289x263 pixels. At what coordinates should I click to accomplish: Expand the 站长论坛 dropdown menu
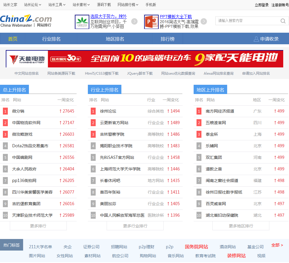click(33, 5)
